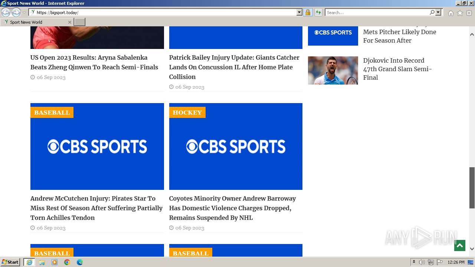Click the scrollbar down arrow
475x267 pixels.
point(472,249)
